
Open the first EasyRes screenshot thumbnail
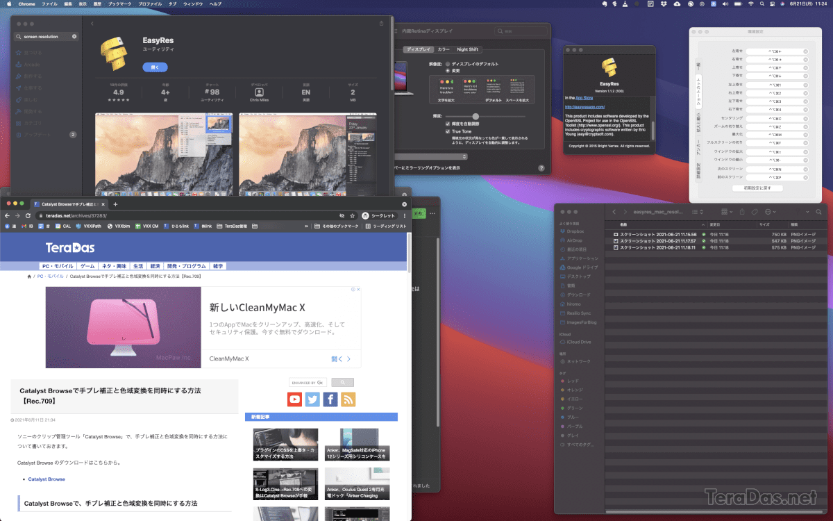coord(164,153)
